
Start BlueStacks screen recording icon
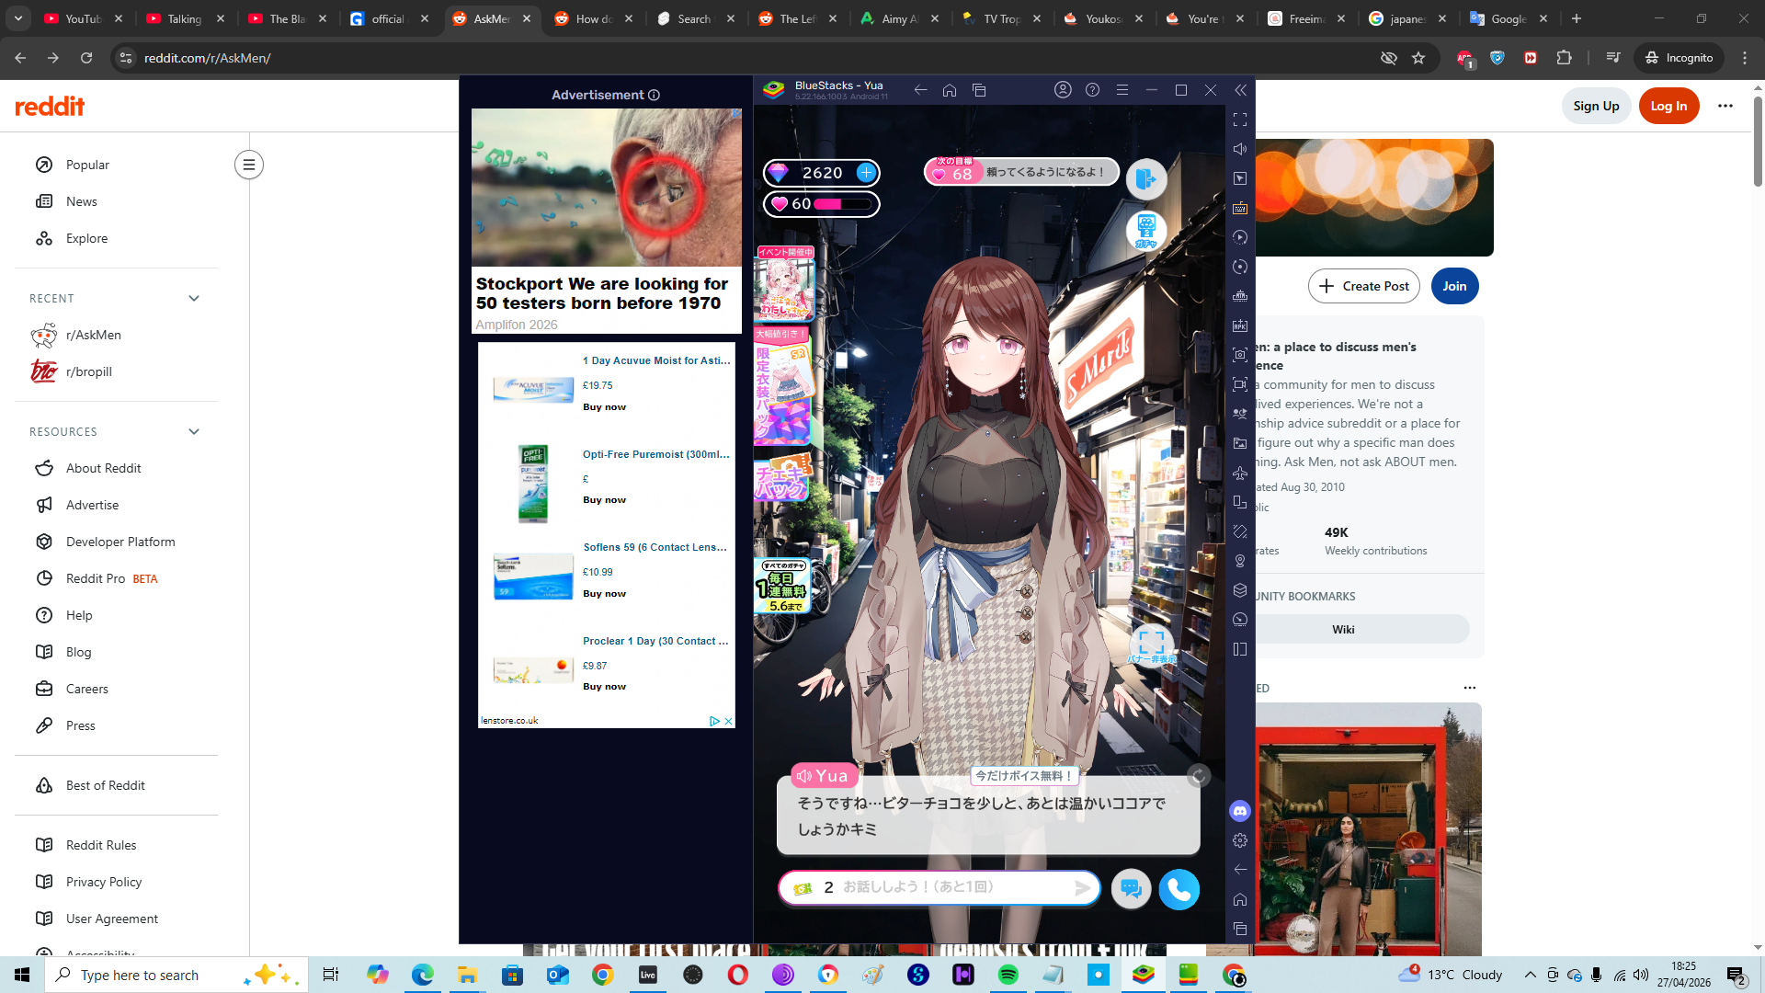[x=1240, y=384]
